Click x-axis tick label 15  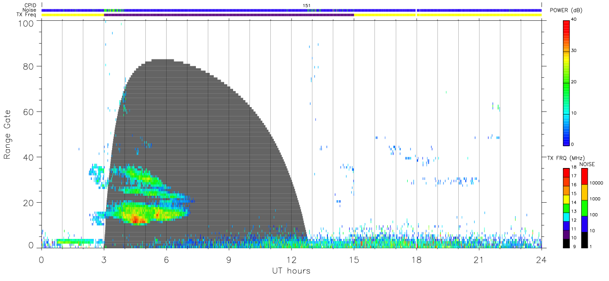click(x=354, y=259)
